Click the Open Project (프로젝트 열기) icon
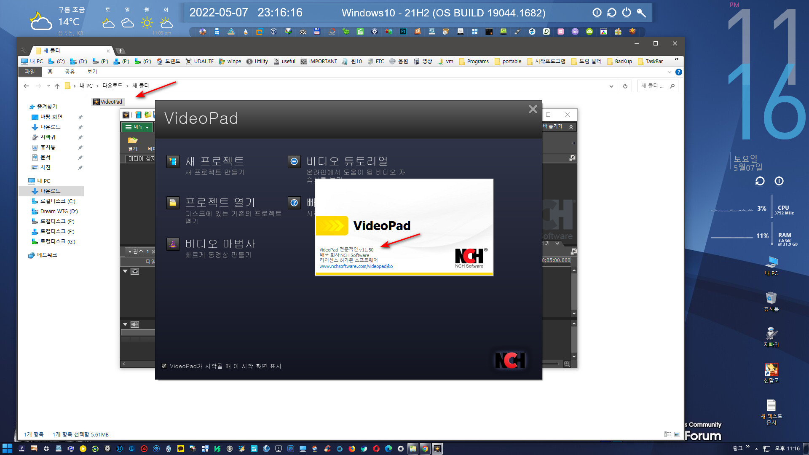The image size is (809, 455). click(x=173, y=203)
